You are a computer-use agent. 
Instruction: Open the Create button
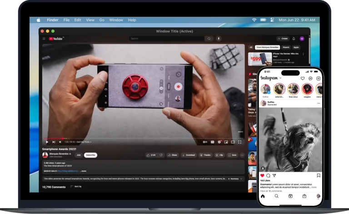(283, 39)
